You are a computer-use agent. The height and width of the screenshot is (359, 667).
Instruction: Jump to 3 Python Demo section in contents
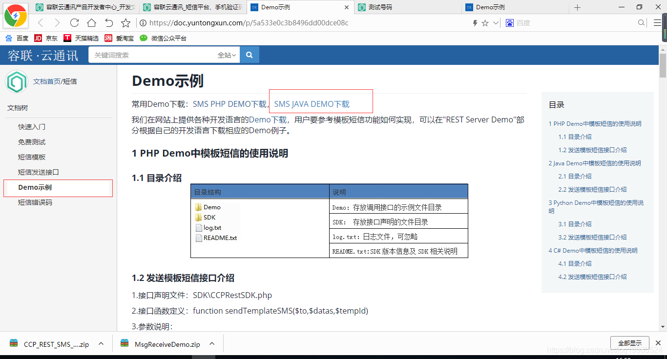[x=596, y=207]
